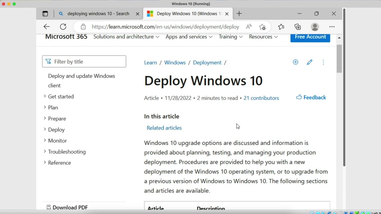Click the scroll up arrow on the page scrollbar

tap(339, 38)
